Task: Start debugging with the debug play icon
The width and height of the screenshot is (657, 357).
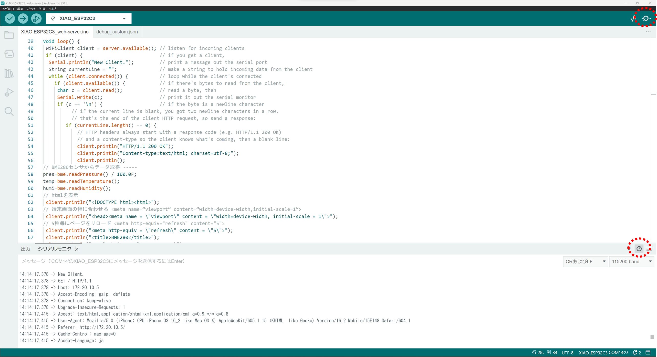Action: (x=36, y=18)
